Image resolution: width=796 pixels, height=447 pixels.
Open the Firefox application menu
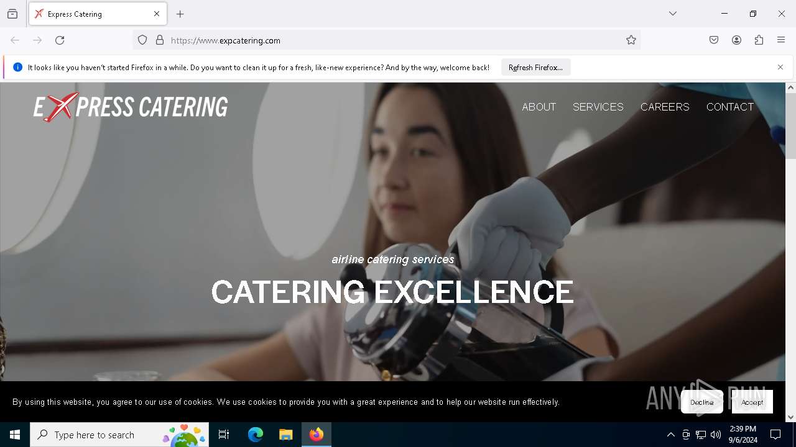(781, 40)
